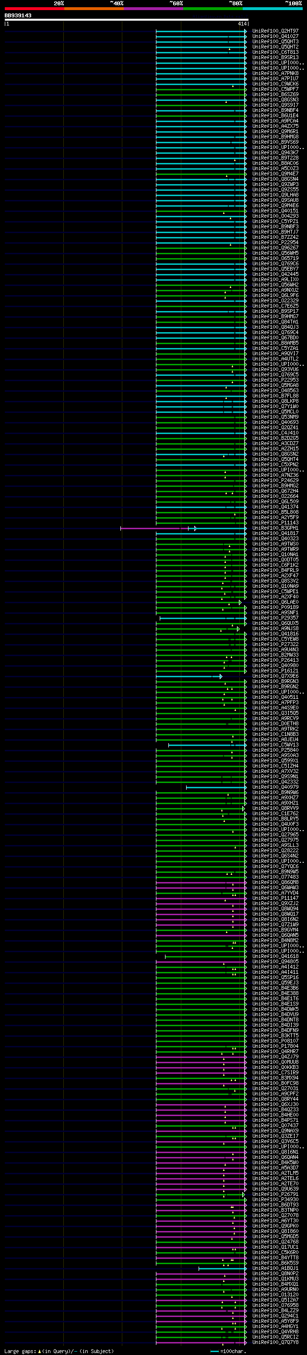The image size is (307, 1355).
Task: Click the label UniRef100_Q9M6R1
Action: point(275,132)
